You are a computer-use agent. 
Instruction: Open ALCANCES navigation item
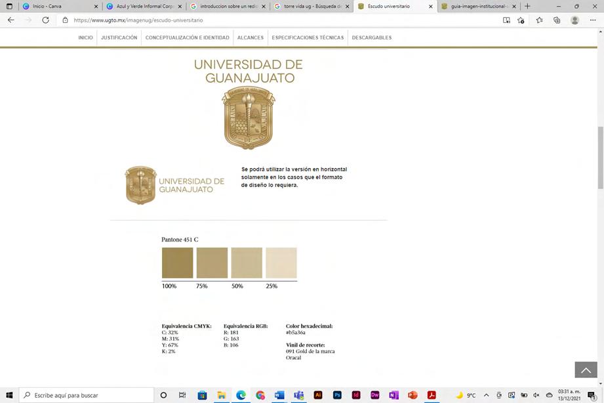[251, 37]
